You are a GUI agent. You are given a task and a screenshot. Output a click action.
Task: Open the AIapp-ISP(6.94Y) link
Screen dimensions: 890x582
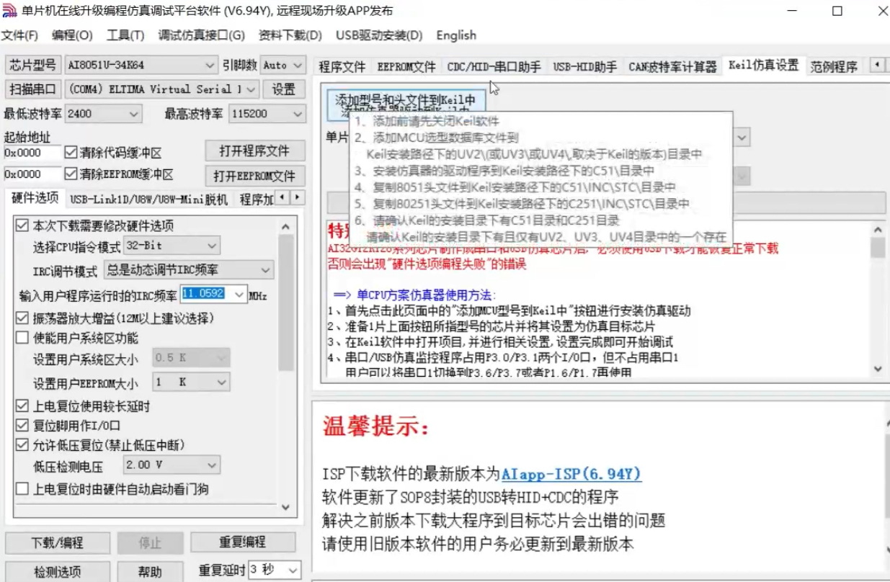(571, 474)
